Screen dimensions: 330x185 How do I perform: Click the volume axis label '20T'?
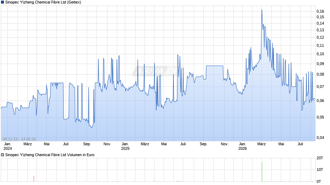coord(320,158)
